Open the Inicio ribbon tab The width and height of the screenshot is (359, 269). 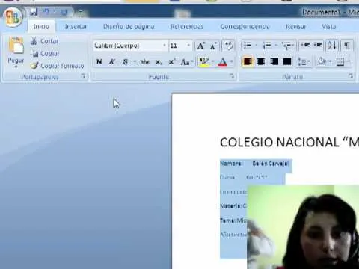coord(41,26)
